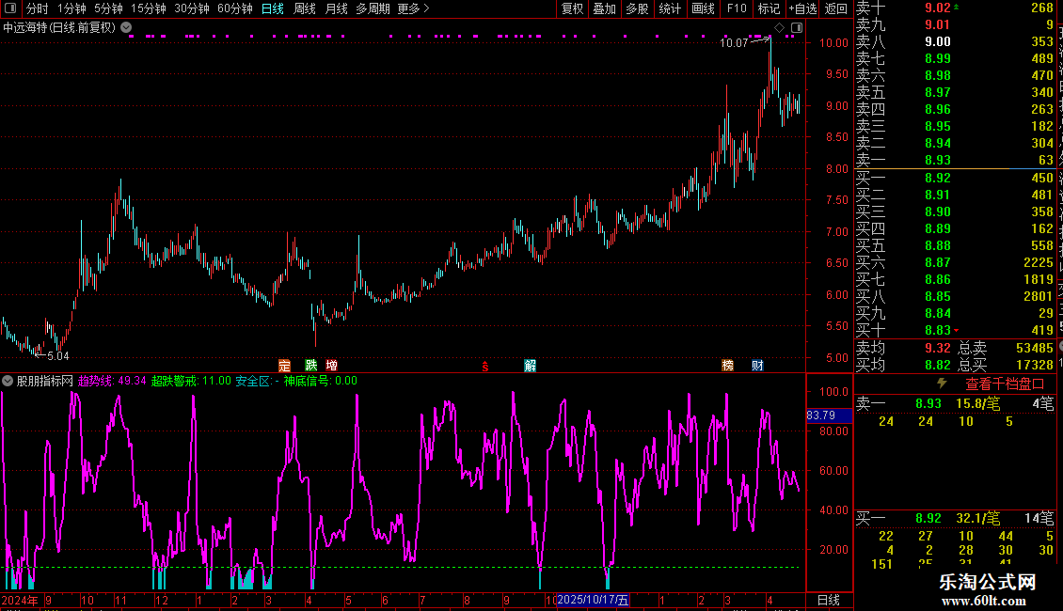Click 买八 volume 2801

pos(1038,296)
